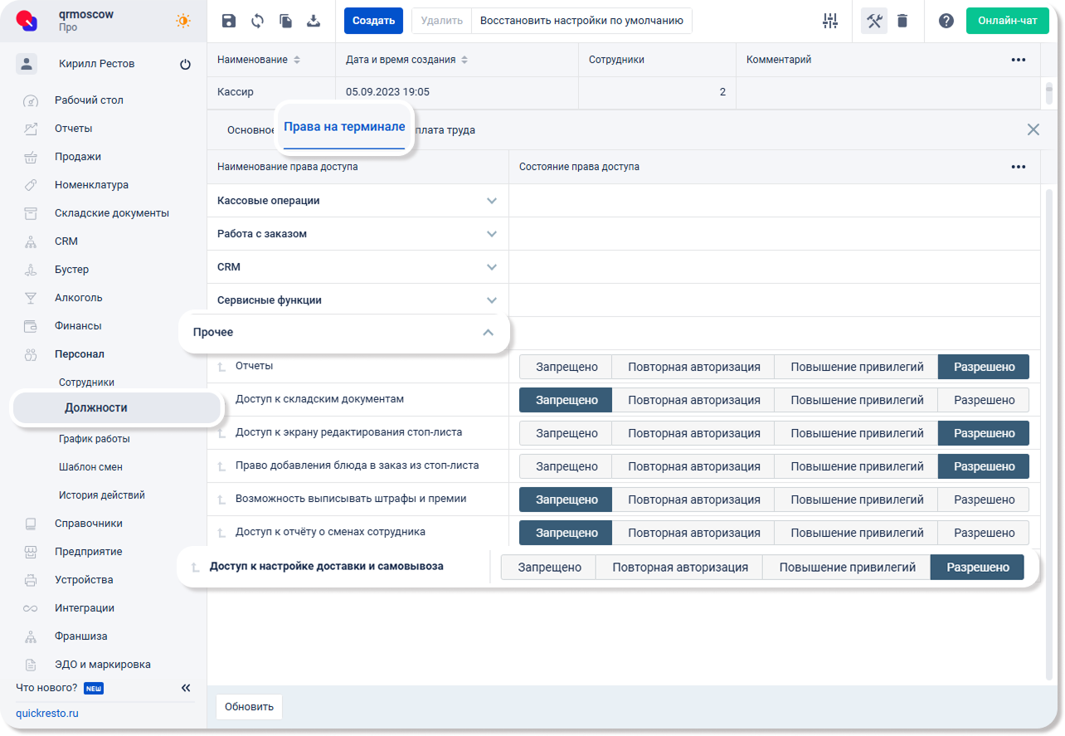Viewport: 1065px width, 736px height.
Task: Close the position details panel
Action: (1033, 129)
